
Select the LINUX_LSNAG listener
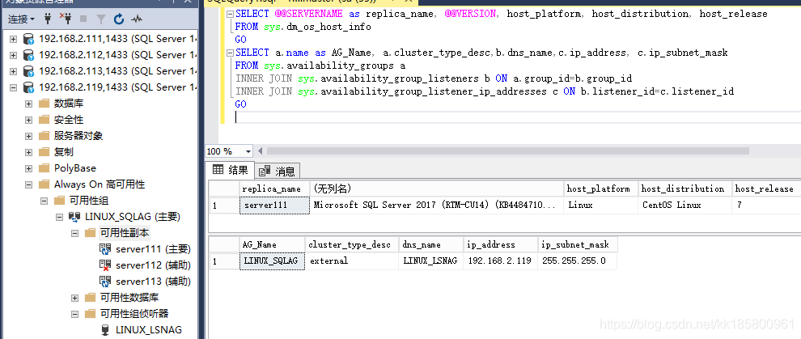pyautogui.click(x=149, y=330)
